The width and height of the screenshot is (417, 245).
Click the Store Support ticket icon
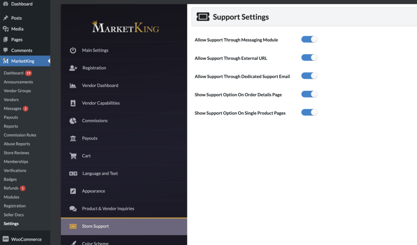[73, 226]
